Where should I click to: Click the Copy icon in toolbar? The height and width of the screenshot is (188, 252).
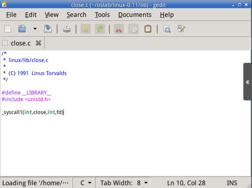pos(133,29)
